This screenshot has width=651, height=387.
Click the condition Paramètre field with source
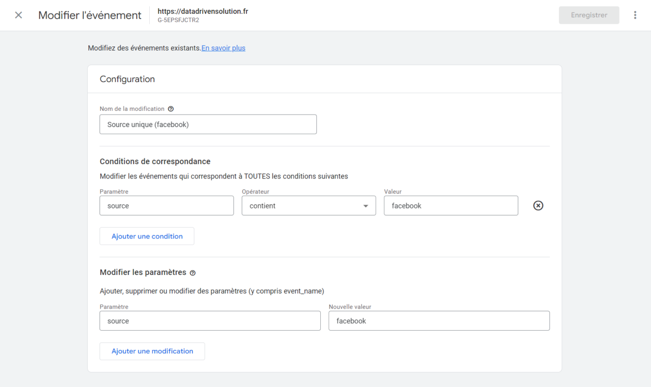click(x=166, y=205)
